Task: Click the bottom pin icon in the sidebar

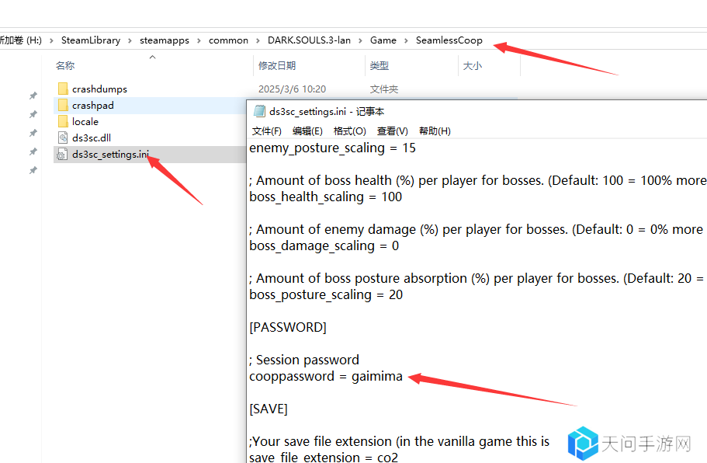Action: 33,170
